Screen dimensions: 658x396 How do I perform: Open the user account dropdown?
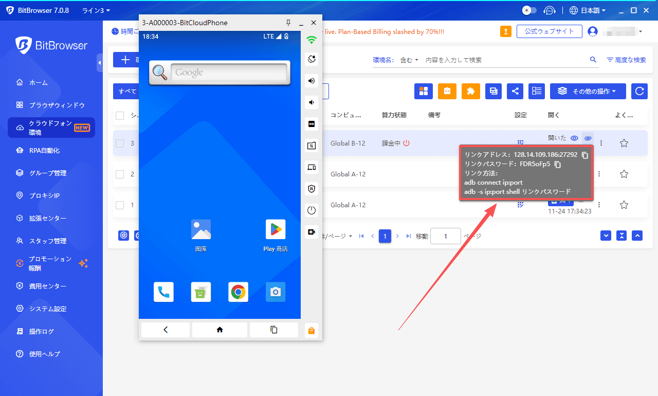pos(615,31)
